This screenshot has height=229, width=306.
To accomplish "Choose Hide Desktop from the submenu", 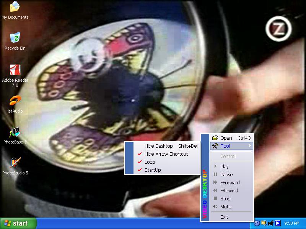I will click(x=158, y=146).
